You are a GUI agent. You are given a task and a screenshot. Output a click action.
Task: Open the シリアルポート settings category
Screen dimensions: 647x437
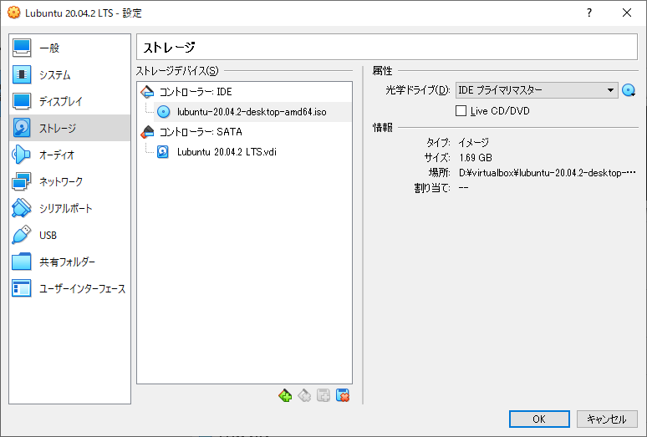[x=69, y=209]
